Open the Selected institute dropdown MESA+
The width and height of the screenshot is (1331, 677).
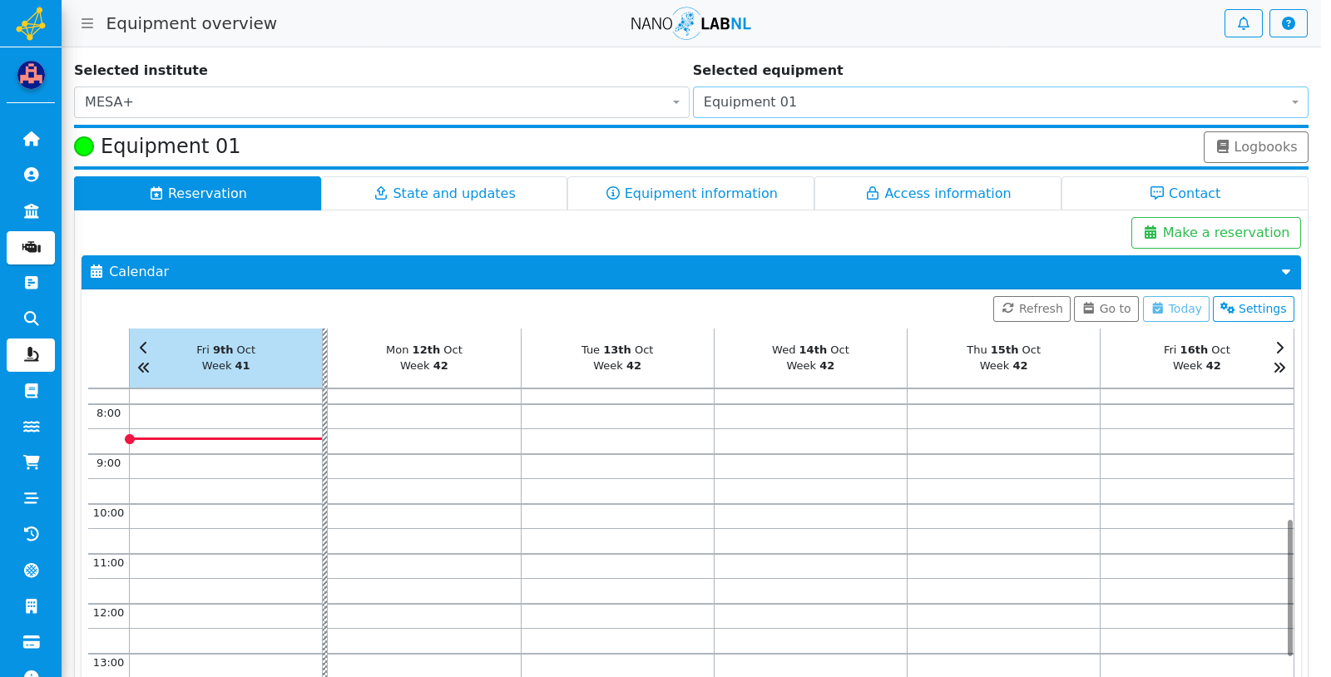pyautogui.click(x=381, y=102)
